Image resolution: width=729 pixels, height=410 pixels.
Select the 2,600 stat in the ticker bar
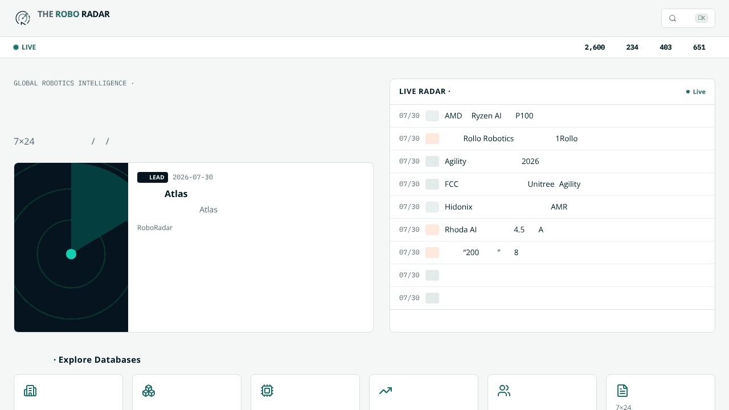(x=595, y=47)
